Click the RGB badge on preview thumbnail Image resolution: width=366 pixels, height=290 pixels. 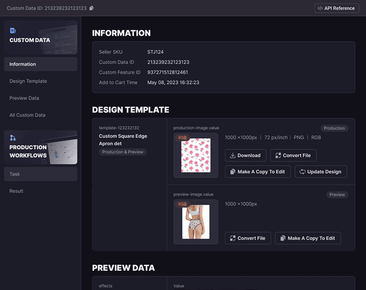click(x=182, y=204)
